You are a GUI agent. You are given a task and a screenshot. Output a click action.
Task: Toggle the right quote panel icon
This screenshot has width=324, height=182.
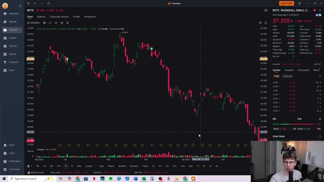(266, 10)
